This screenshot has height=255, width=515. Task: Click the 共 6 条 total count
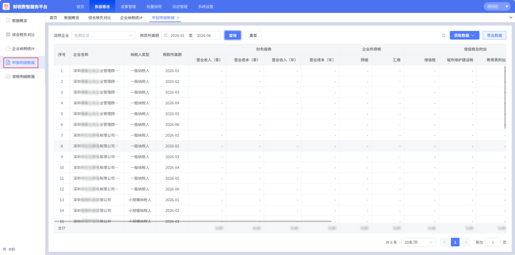pyautogui.click(x=391, y=243)
